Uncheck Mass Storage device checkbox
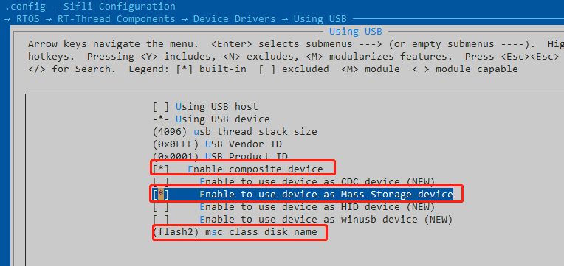 (160, 195)
